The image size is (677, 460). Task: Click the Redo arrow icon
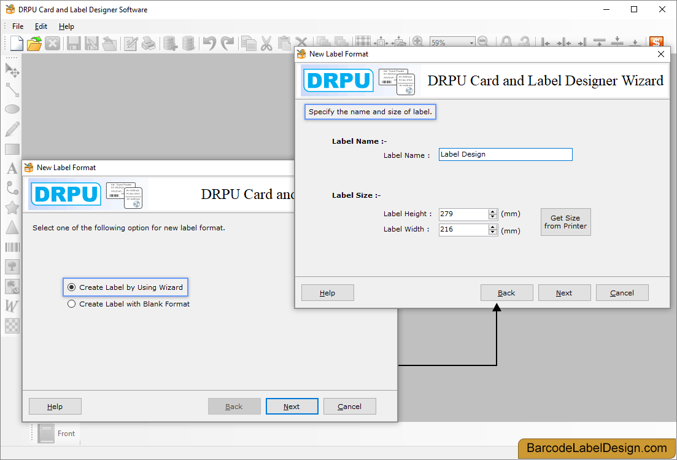(x=227, y=43)
